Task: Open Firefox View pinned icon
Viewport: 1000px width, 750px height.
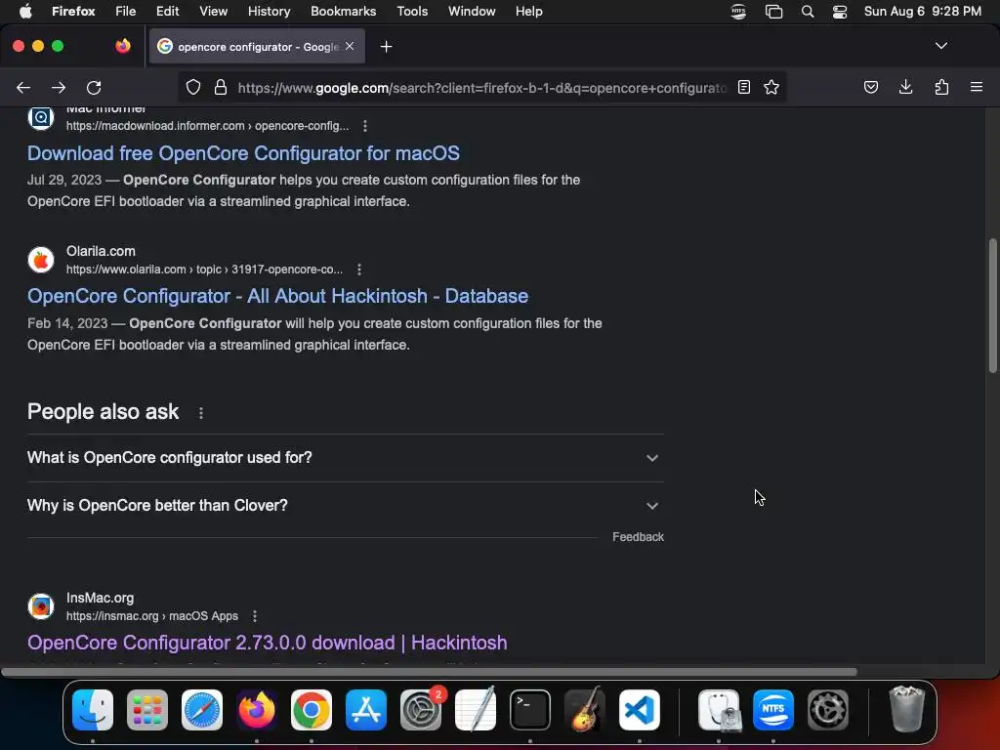Action: click(x=123, y=46)
